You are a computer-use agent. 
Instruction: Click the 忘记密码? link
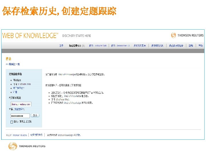coord(19,109)
